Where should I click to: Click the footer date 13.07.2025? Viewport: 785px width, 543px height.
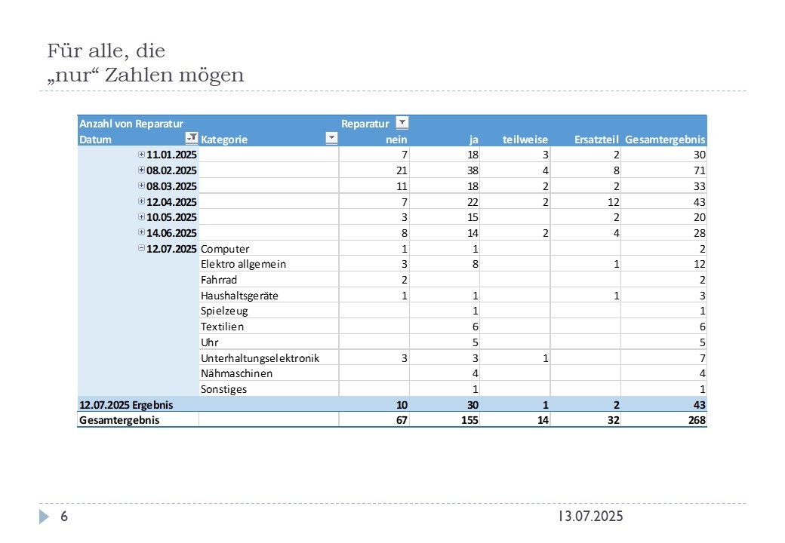pyautogui.click(x=591, y=516)
